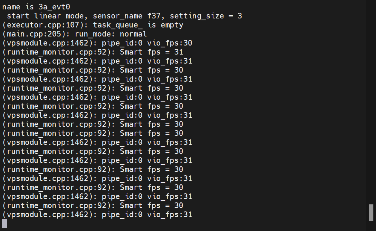Click the vpsmodule line directly above the cursor
Image resolution: width=376 pixels, height=231 pixels.
97,214
